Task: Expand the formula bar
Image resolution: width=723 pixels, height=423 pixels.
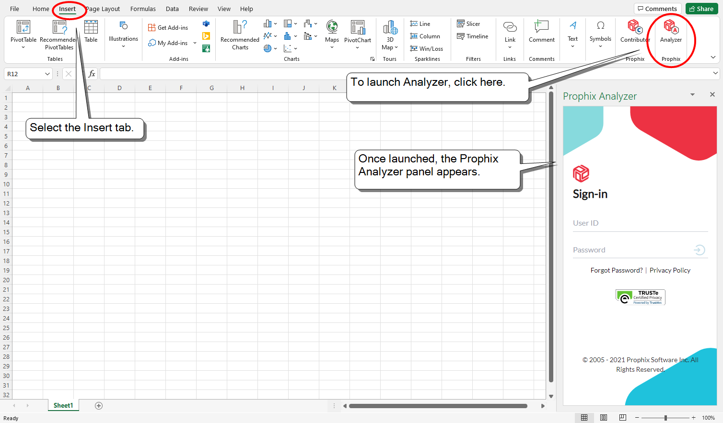Action: pyautogui.click(x=715, y=73)
